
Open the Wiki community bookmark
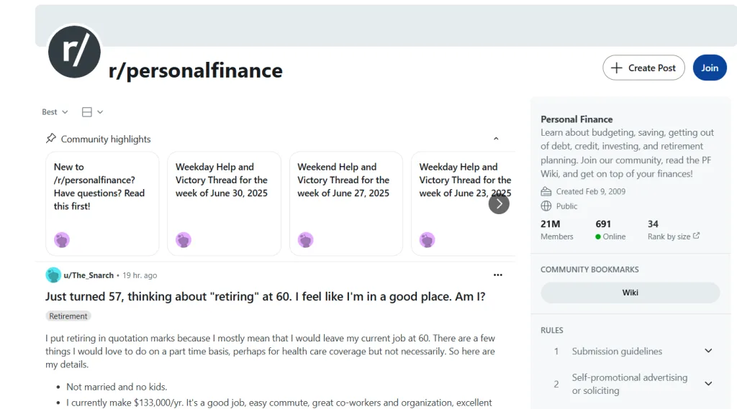(x=630, y=293)
